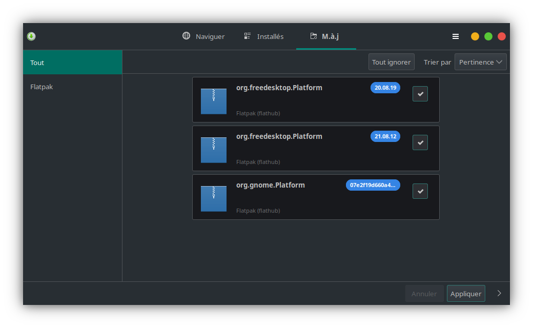This screenshot has width=533, height=328.
Task: Expand the tasks arrow next to Appliquer
Action: [x=499, y=293]
